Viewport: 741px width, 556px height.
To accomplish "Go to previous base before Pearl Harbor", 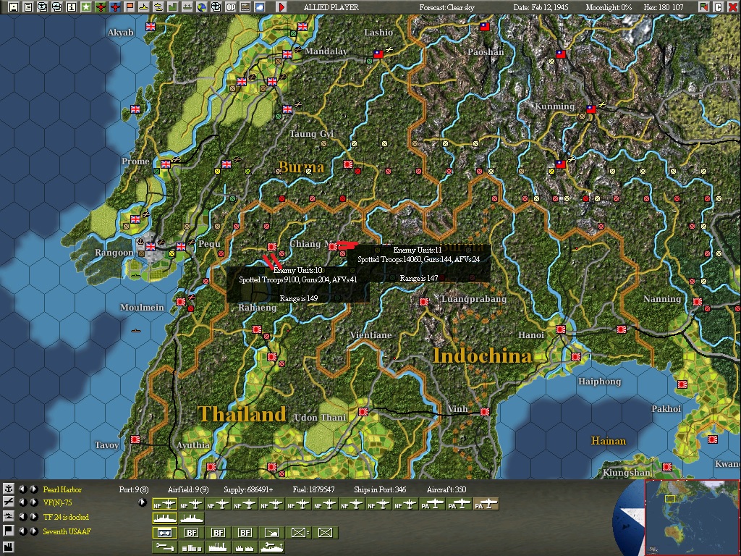I will (22, 489).
